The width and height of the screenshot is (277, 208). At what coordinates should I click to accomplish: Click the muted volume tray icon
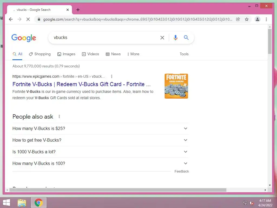point(252,203)
